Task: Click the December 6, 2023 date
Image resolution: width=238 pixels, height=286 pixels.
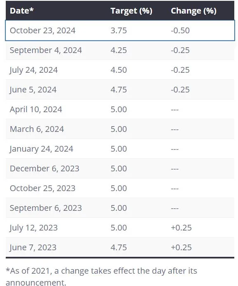Action: [x=44, y=168]
